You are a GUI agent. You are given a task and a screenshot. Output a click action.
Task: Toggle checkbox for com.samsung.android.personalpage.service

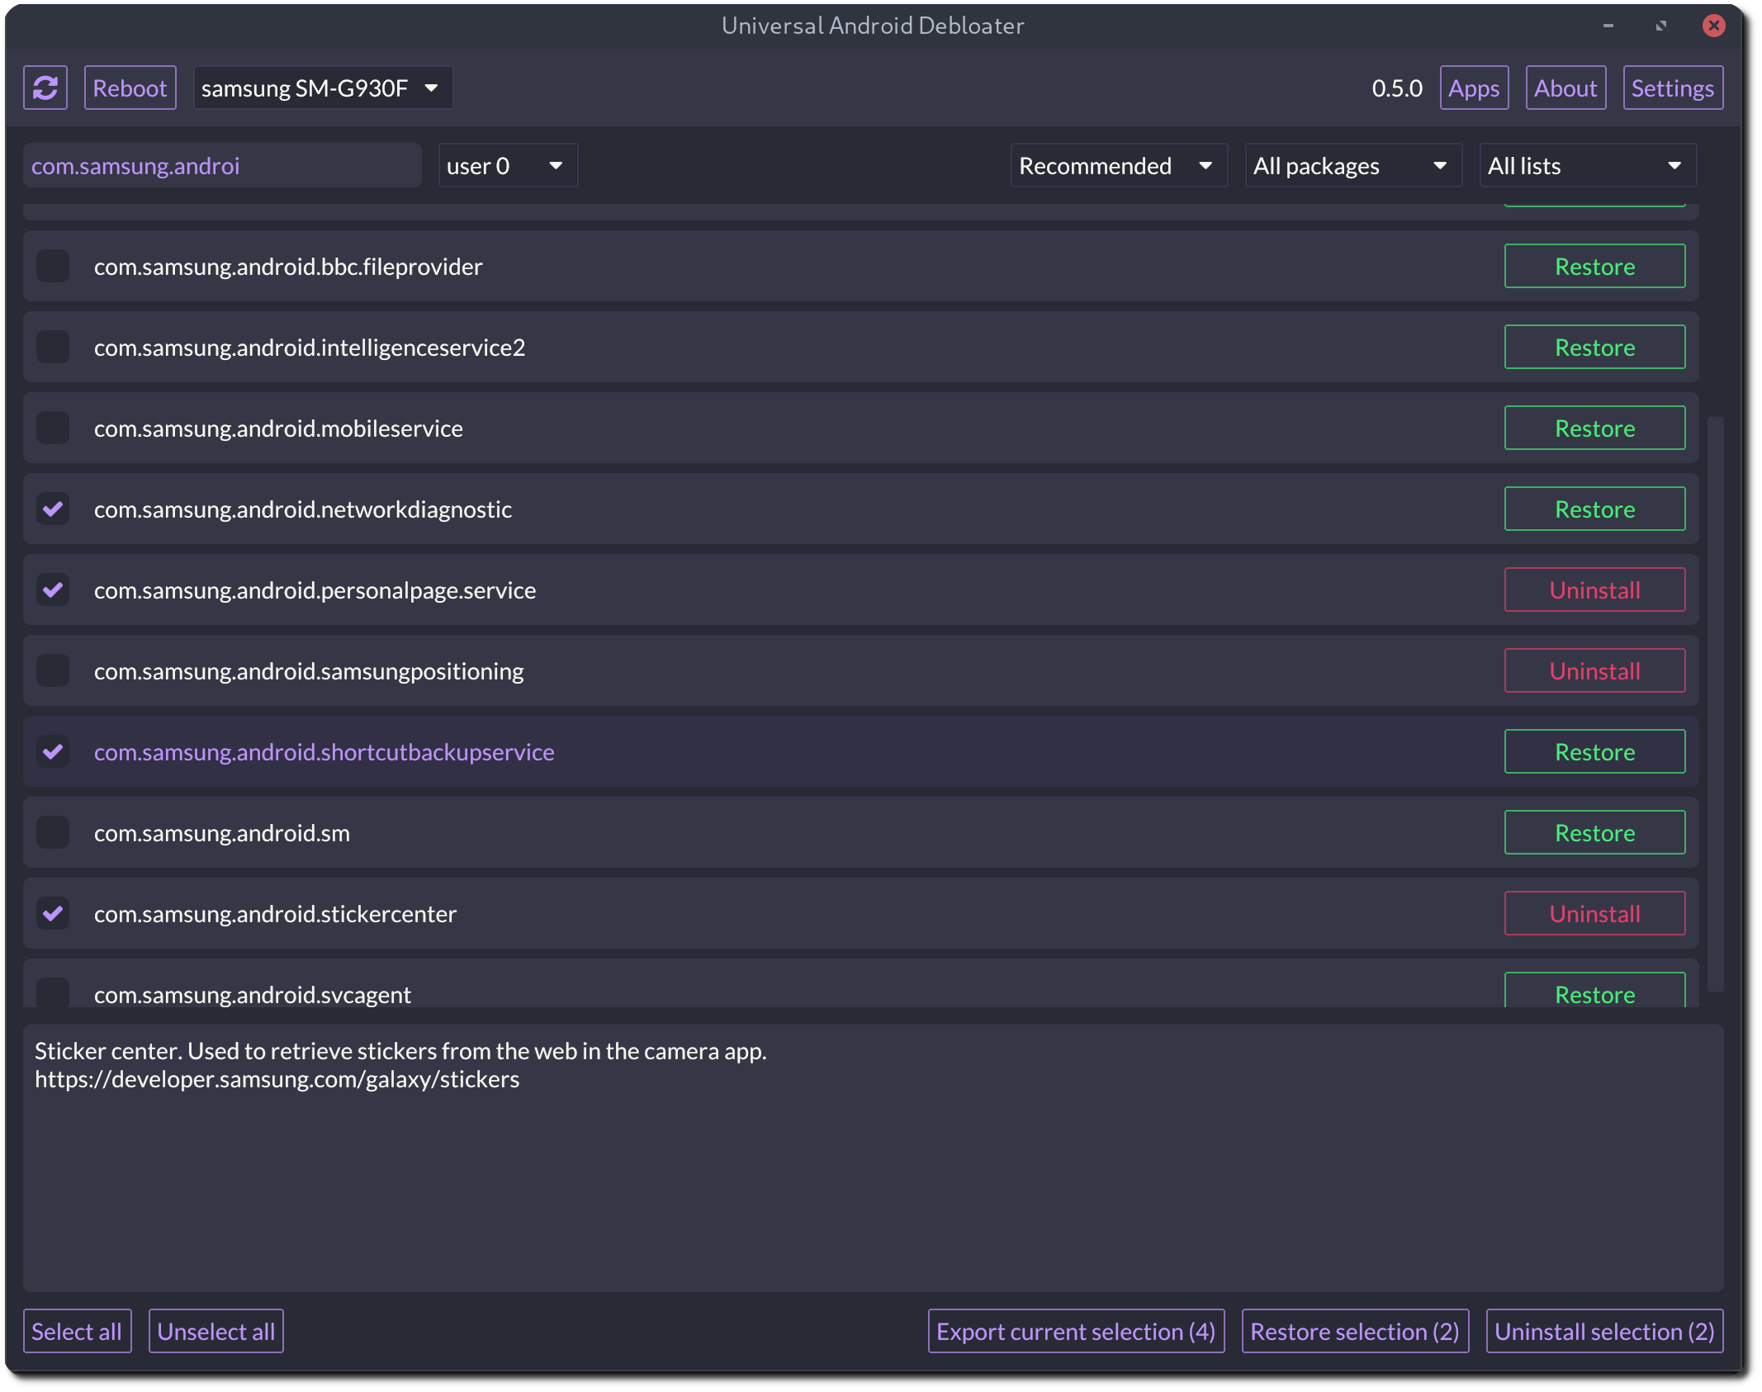tap(53, 589)
